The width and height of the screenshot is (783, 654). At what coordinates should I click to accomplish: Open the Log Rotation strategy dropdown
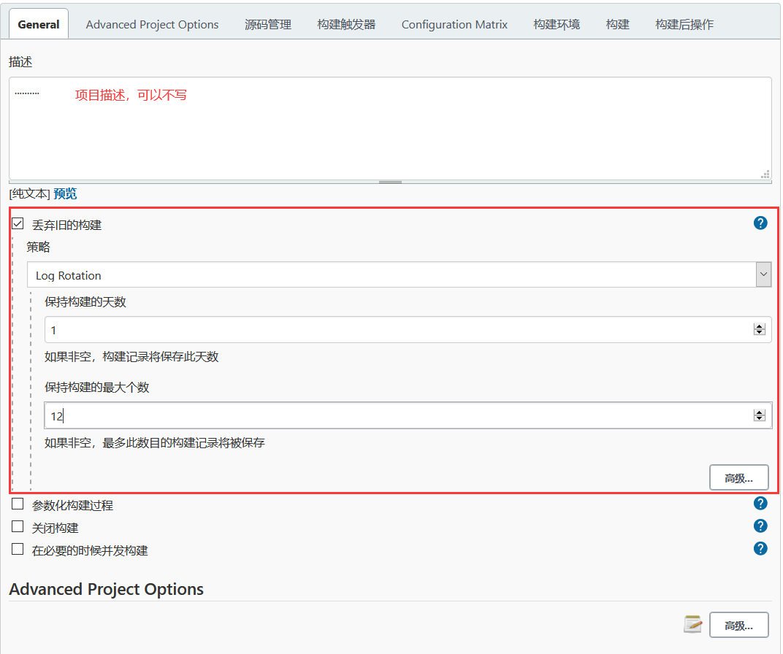tap(399, 274)
